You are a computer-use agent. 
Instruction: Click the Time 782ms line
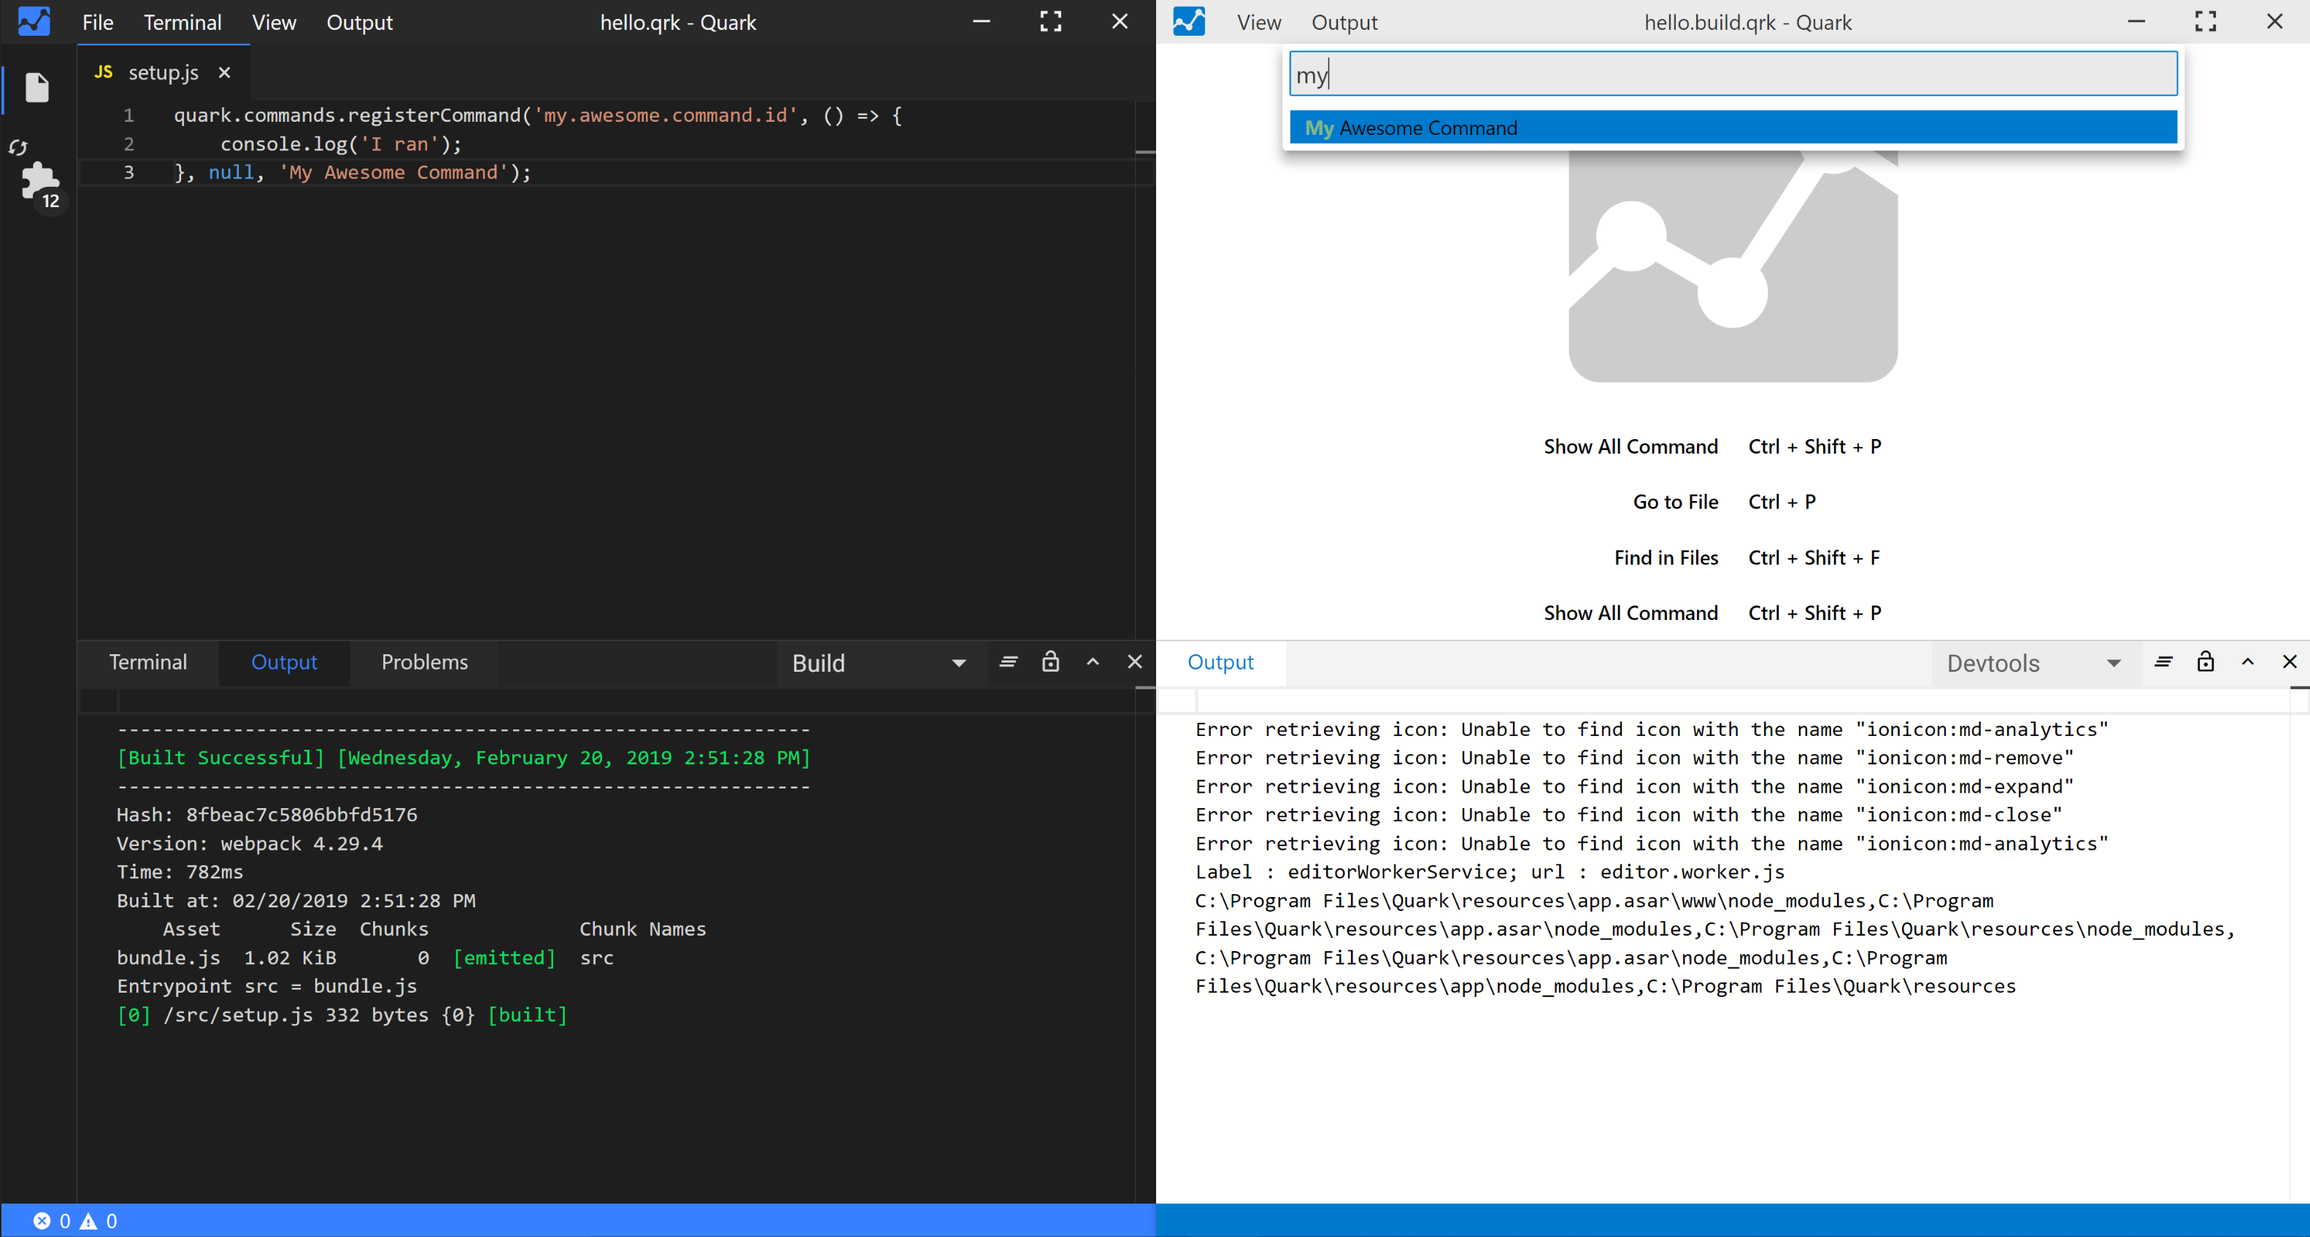click(x=180, y=872)
